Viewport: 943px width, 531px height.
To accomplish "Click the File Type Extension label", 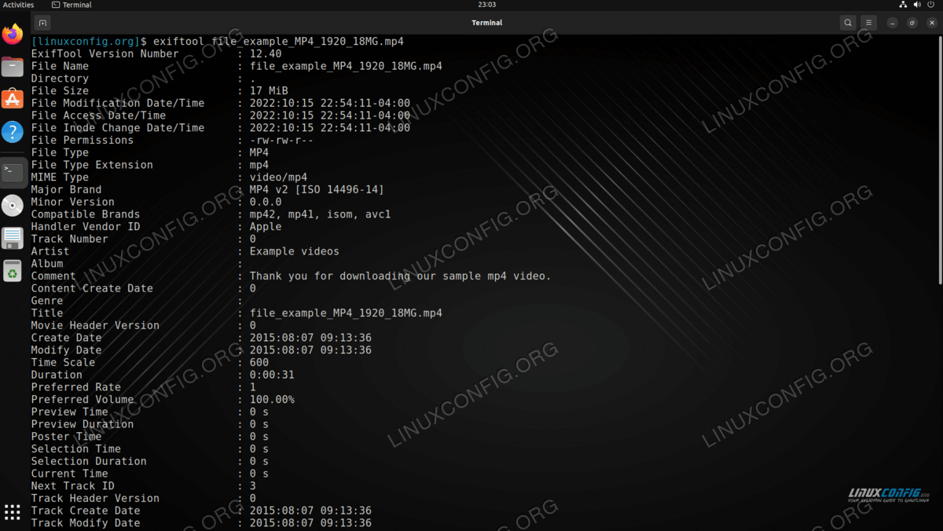I will (92, 165).
